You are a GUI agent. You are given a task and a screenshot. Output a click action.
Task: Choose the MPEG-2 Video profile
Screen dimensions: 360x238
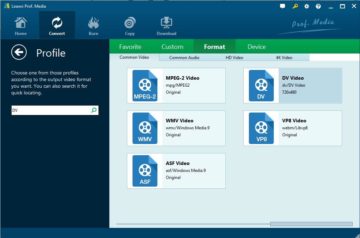pyautogui.click(x=176, y=86)
